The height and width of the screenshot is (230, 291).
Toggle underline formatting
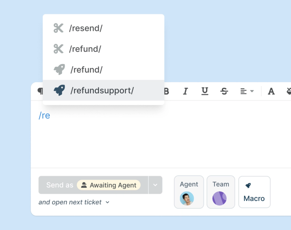[205, 91]
